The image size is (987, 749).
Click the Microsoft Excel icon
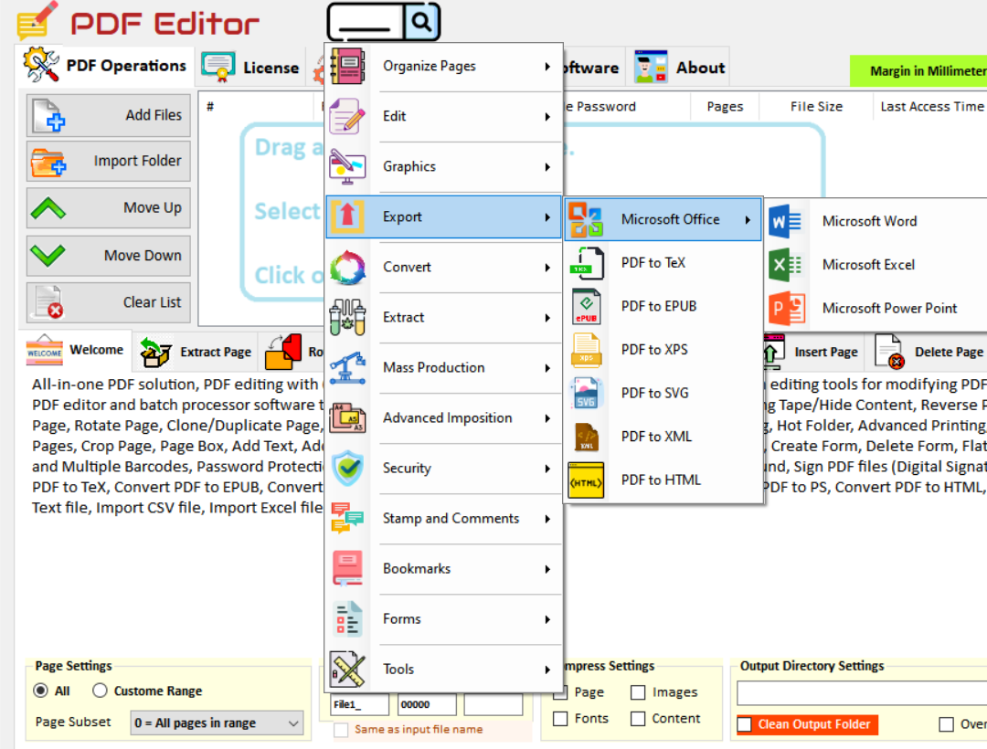point(784,265)
